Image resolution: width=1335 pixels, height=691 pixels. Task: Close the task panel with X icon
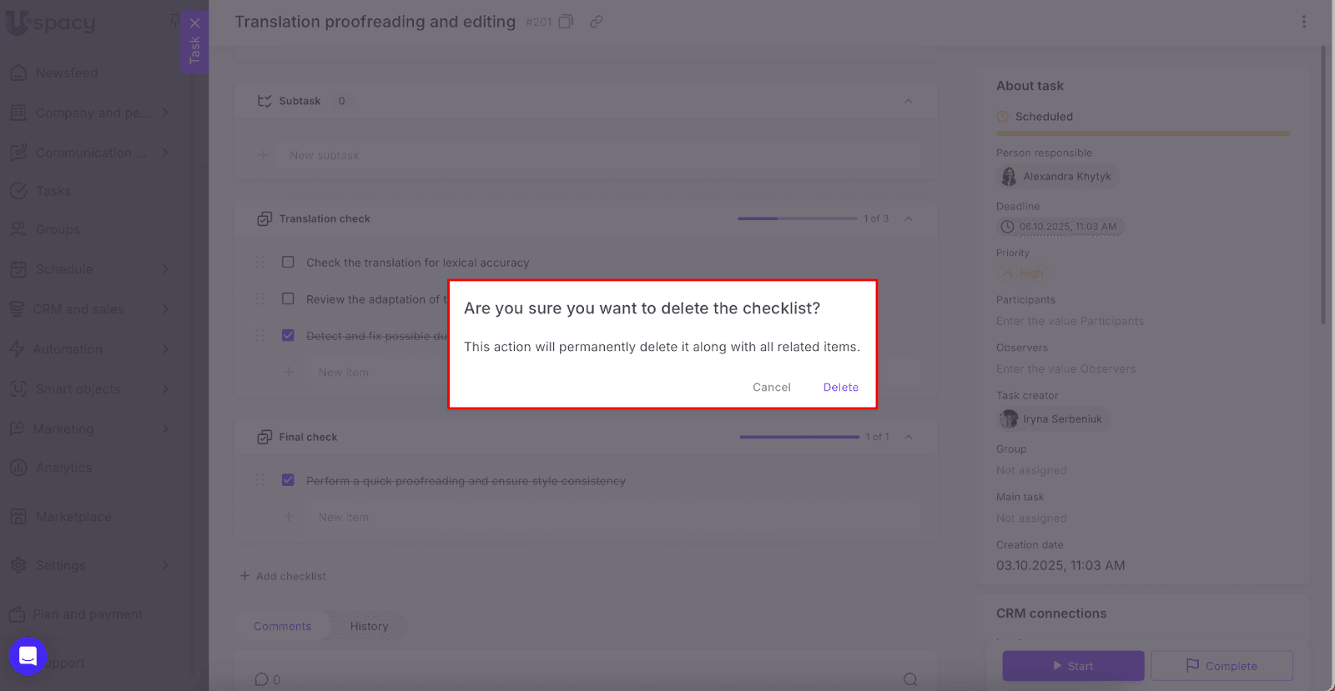point(194,23)
